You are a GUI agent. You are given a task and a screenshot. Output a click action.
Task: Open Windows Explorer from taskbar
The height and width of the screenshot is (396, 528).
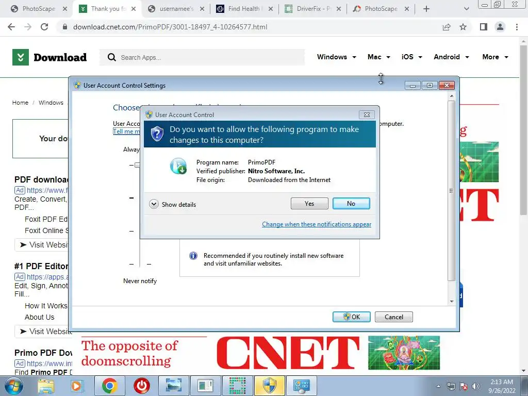(46, 386)
